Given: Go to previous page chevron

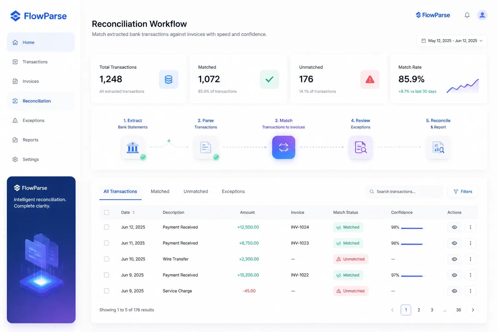Looking at the screenshot, I should click(392, 310).
